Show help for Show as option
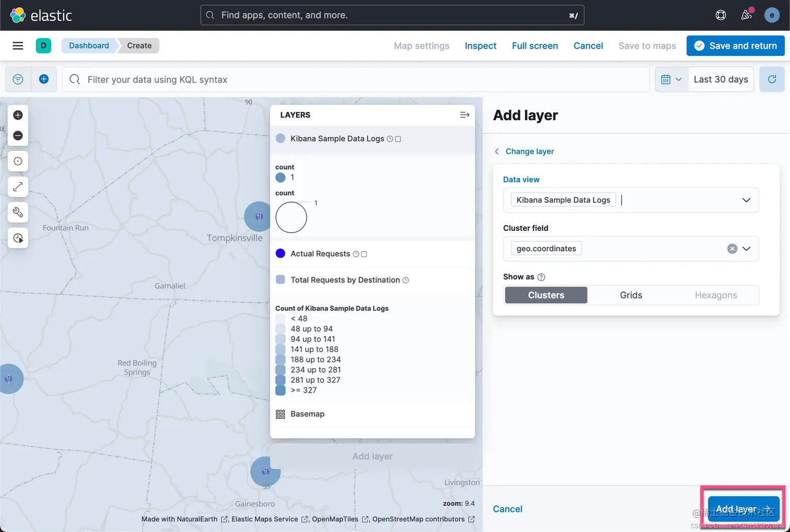The height and width of the screenshot is (532, 790). coord(541,277)
